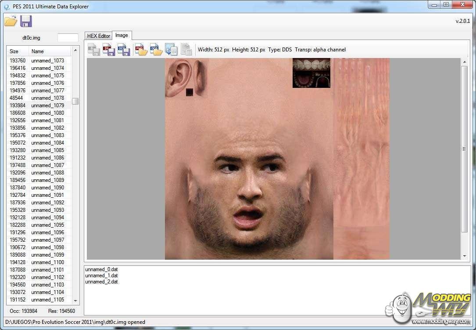This screenshot has width=476, height=330.
Task: Click the greyed-out documents copy icon
Action: pyautogui.click(x=186, y=50)
